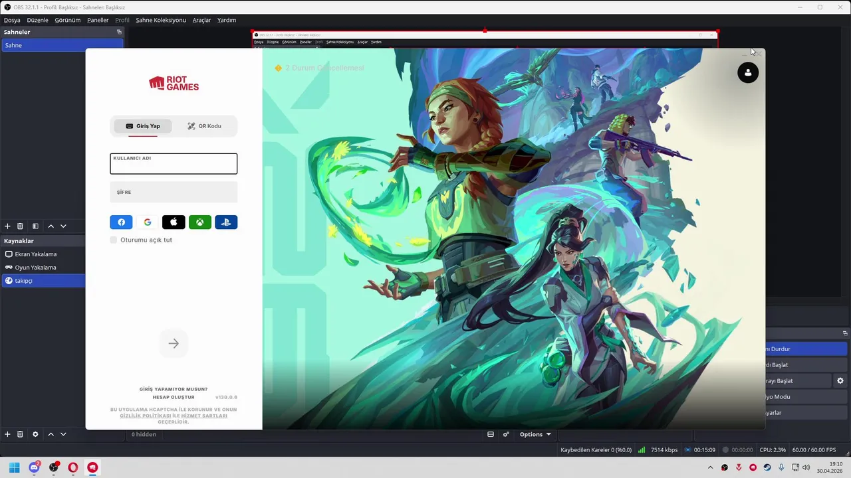Move scene down in Sahneler list
The image size is (851, 478).
pos(63,226)
